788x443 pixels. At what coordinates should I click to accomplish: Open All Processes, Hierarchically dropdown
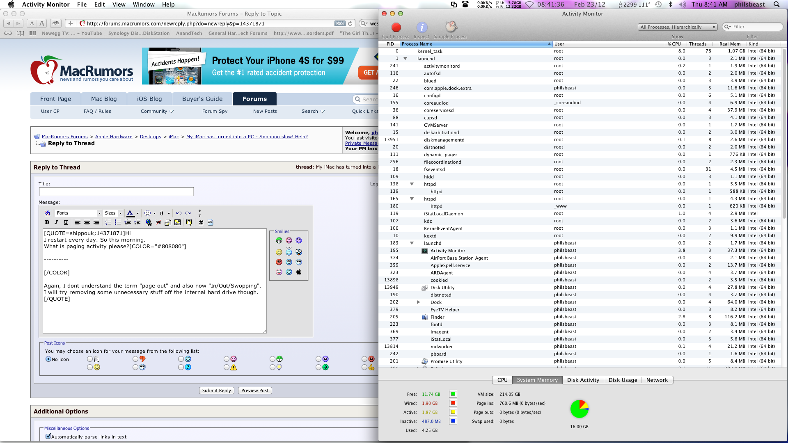point(677,27)
